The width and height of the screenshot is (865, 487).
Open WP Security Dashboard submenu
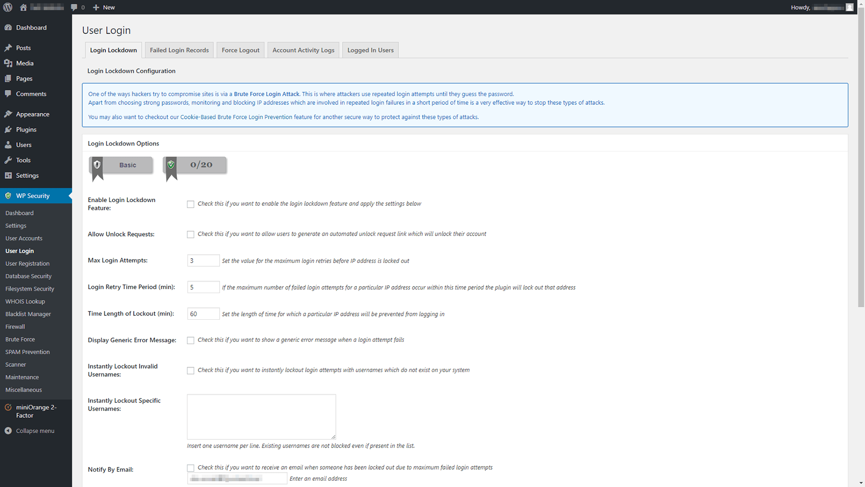click(20, 213)
